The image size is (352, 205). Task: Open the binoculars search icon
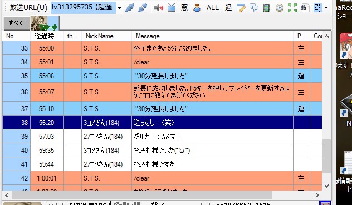tap(304, 8)
